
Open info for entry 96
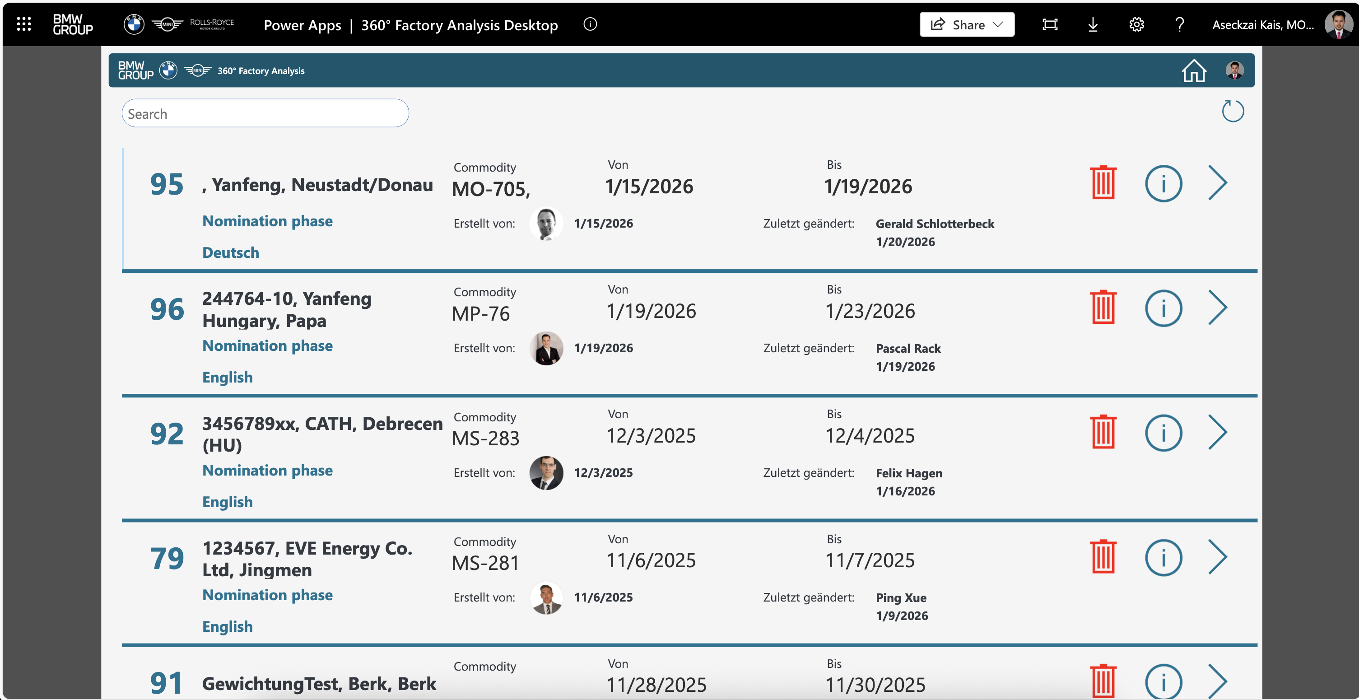[x=1163, y=308]
